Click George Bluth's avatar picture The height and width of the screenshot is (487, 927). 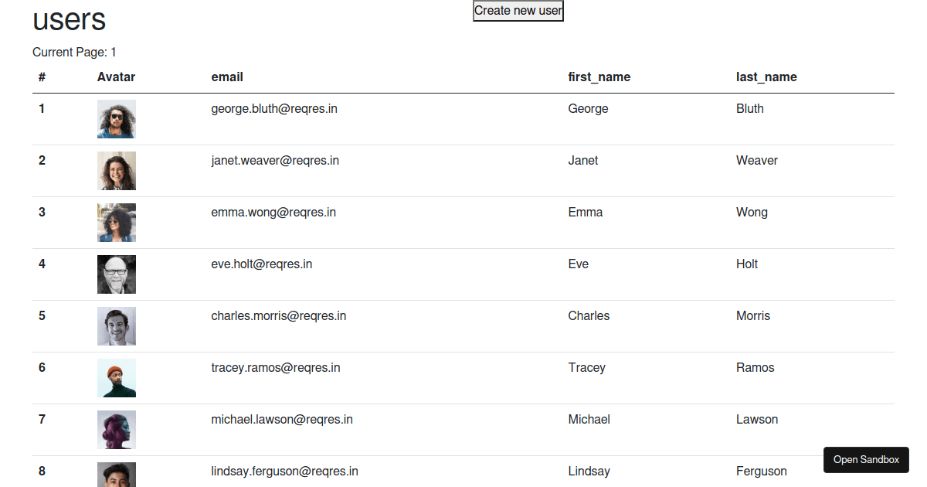(117, 119)
